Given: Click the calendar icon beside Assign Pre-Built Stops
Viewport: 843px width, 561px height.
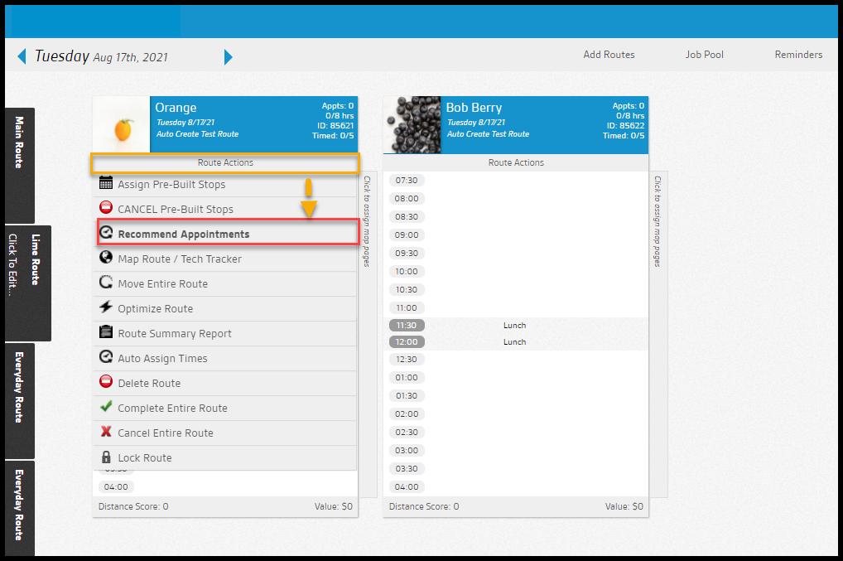Looking at the screenshot, I should [105, 184].
